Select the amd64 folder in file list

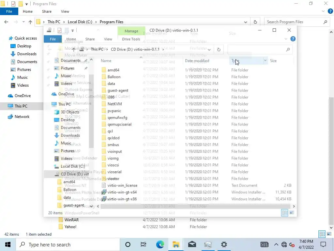click(113, 70)
